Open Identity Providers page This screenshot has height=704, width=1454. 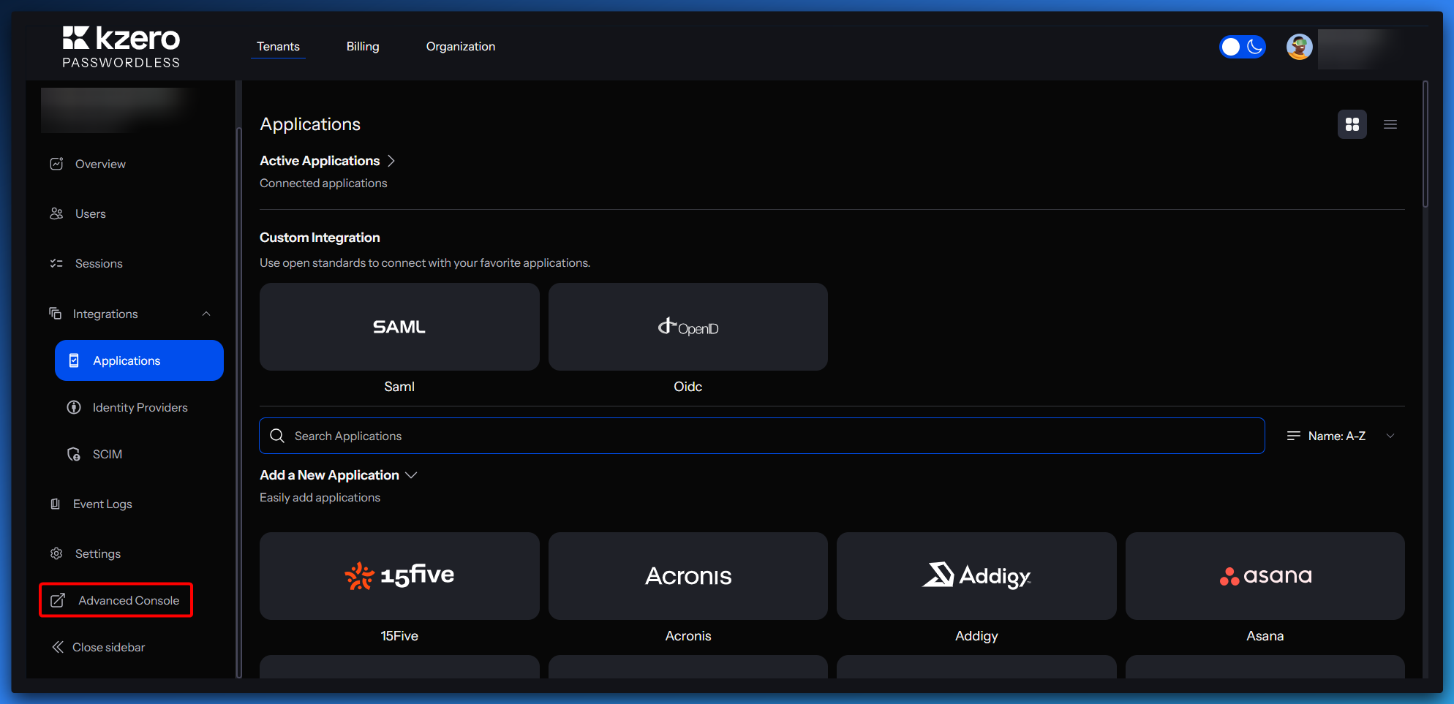140,407
